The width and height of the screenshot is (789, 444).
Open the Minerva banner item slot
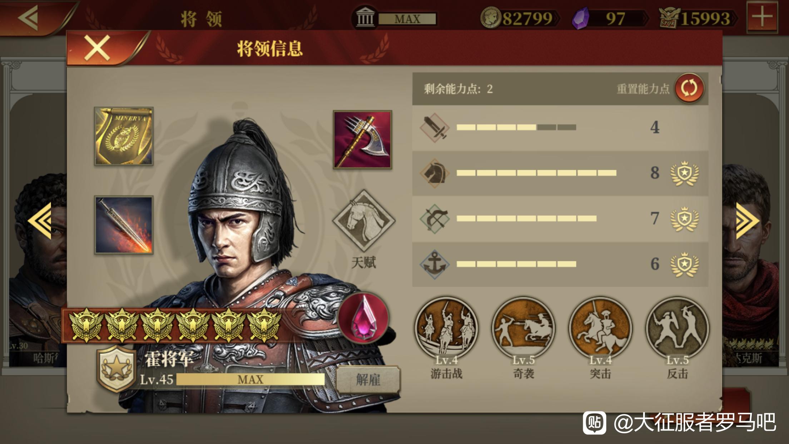[124, 136]
